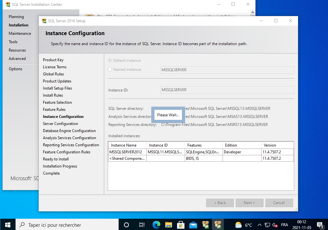
Task: Open the notification center icon
Action: point(320,225)
